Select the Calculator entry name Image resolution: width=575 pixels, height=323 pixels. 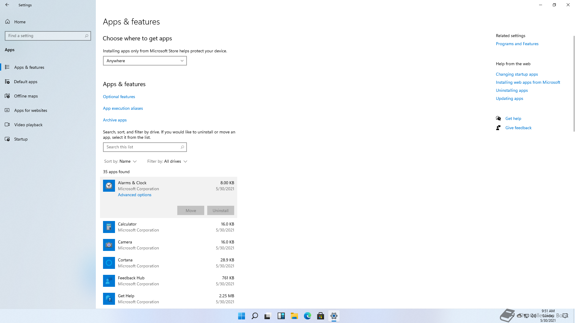(x=127, y=224)
